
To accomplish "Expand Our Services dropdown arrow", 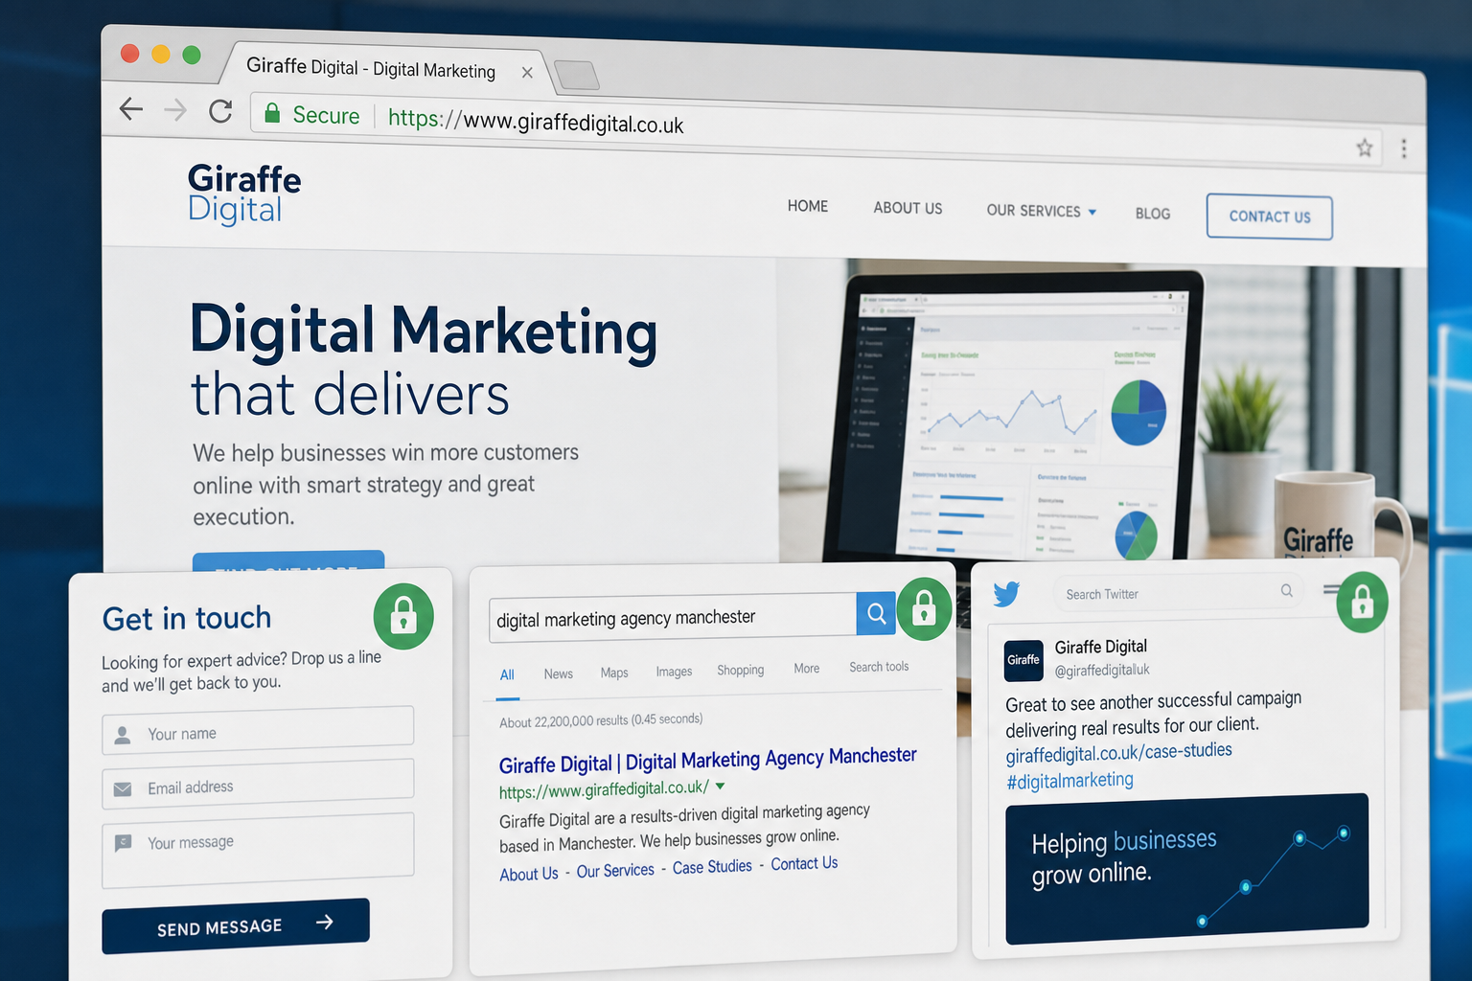I will click(1092, 212).
